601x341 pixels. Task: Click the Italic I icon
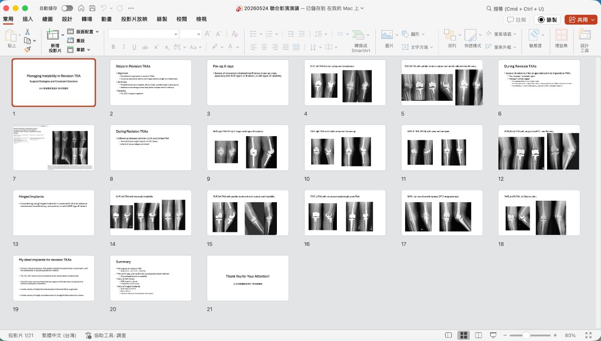point(124,47)
